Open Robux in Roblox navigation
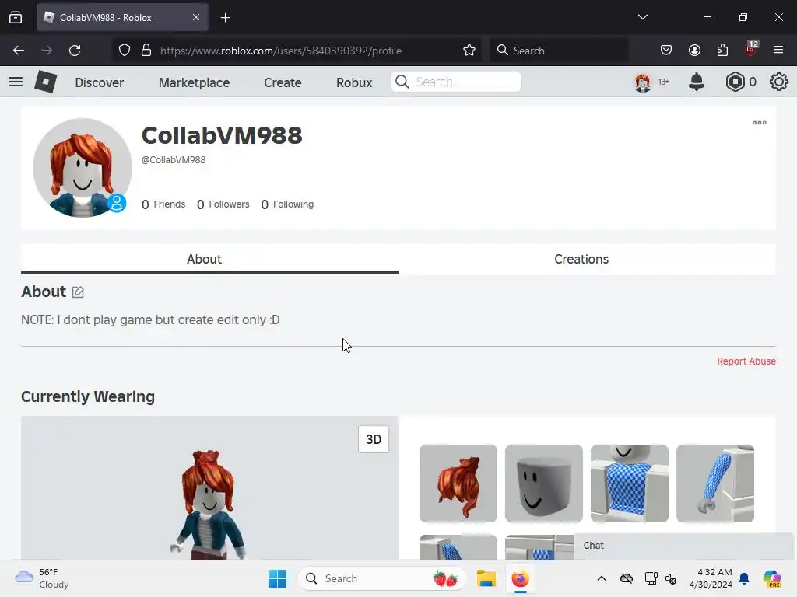This screenshot has width=797, height=597. pos(354,82)
